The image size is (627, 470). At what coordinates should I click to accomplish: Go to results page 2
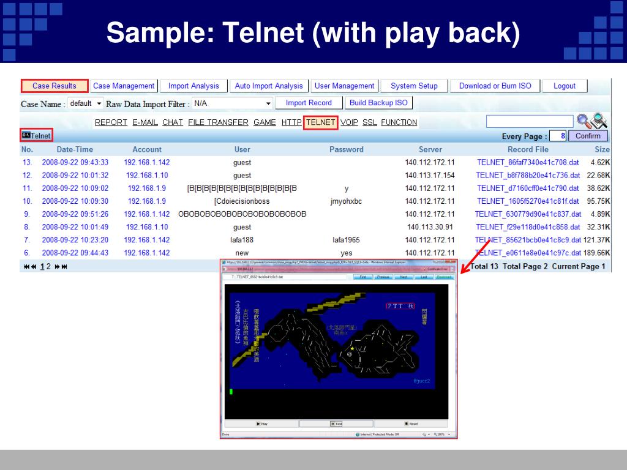(48, 267)
